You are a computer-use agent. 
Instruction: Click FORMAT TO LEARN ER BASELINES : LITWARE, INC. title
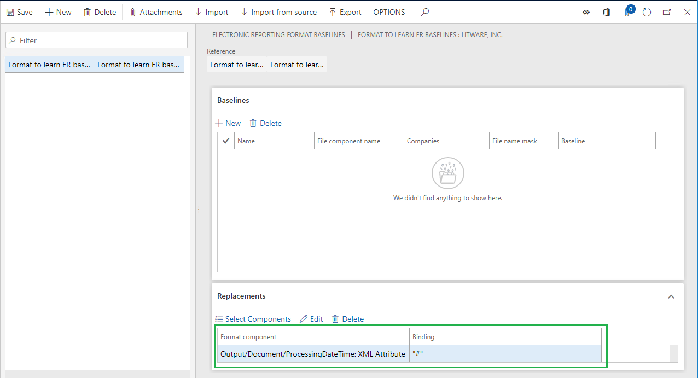pyautogui.click(x=430, y=34)
